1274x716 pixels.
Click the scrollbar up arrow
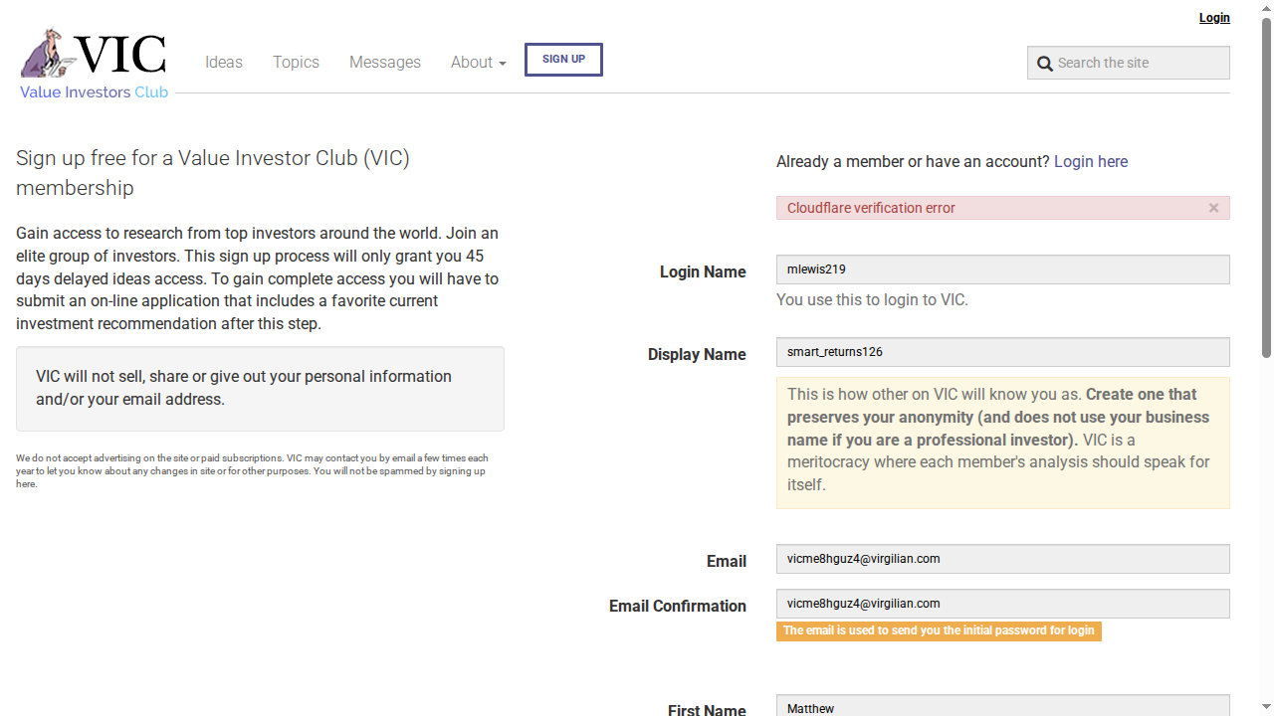pos(1266,8)
